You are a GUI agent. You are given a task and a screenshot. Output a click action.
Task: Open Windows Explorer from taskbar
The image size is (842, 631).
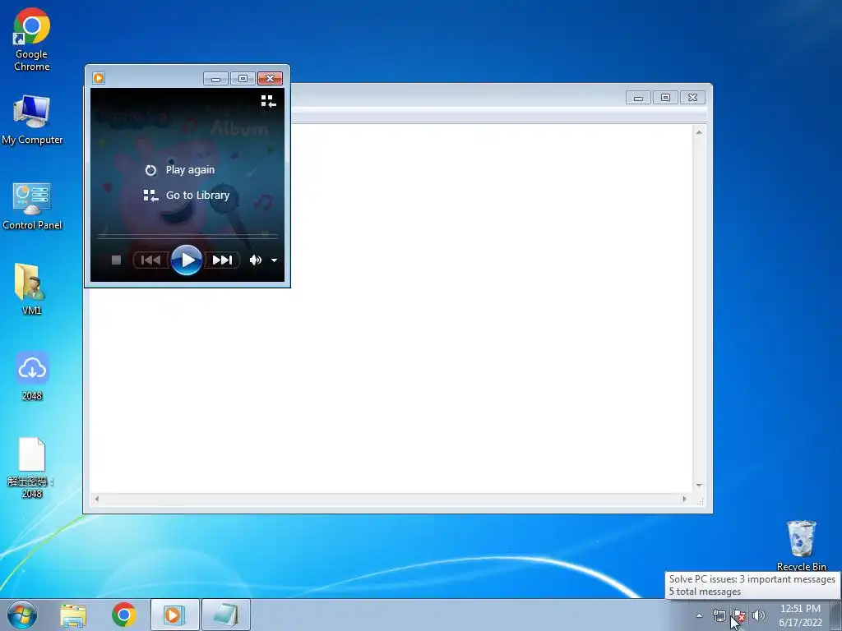73,615
